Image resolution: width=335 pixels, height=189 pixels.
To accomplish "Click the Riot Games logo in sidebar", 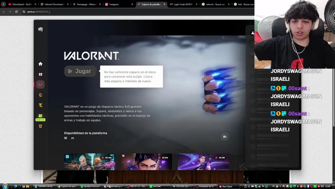I will [x=40, y=29].
